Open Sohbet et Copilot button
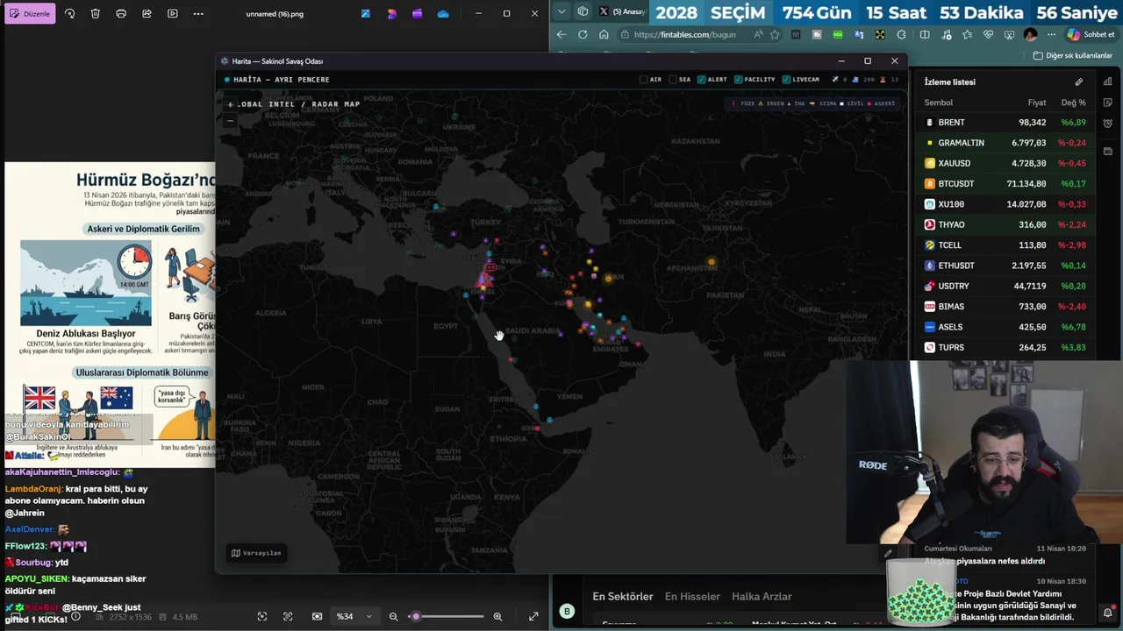The height and width of the screenshot is (631, 1123). 1091,35
